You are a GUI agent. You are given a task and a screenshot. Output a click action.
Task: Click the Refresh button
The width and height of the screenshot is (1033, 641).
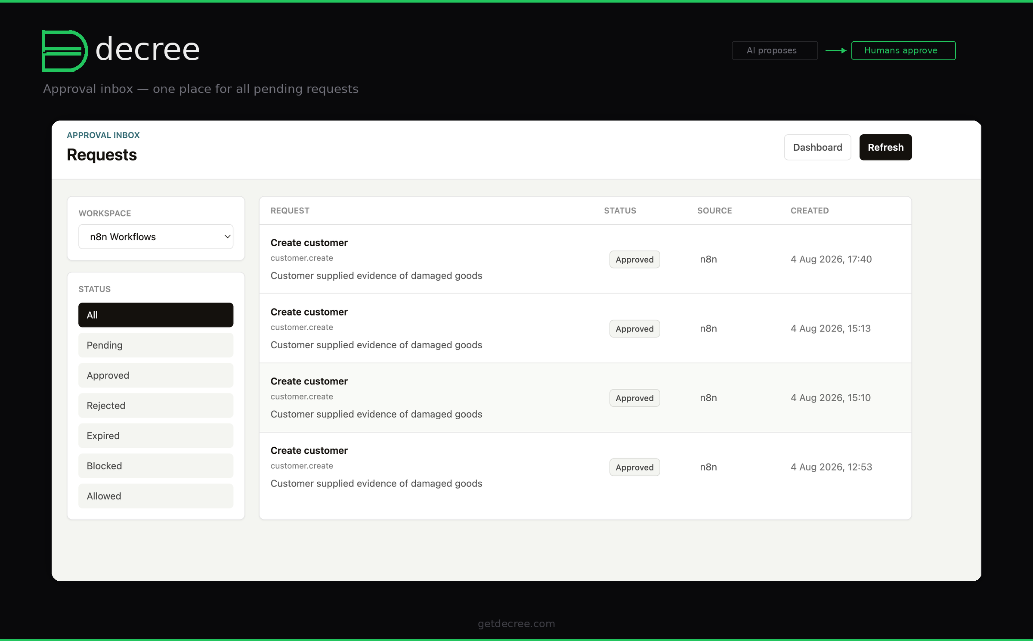pos(885,147)
